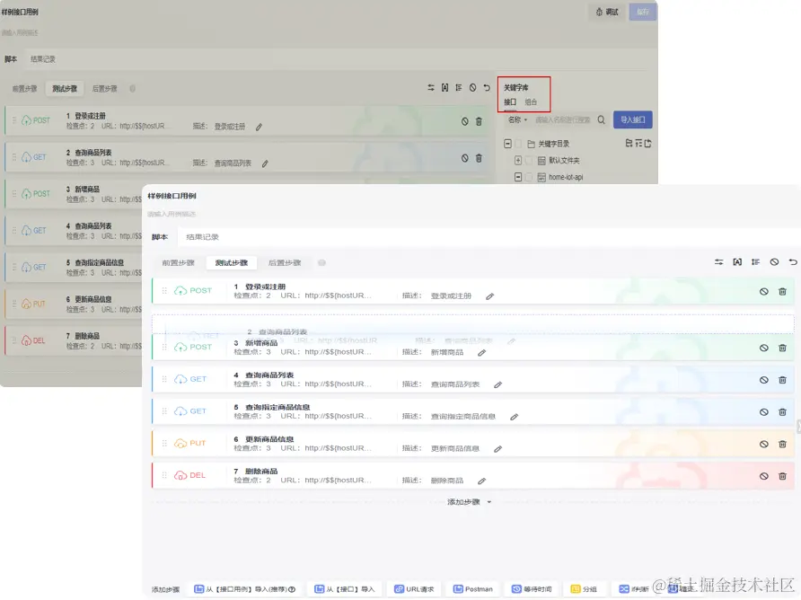Viewport: 801px width, 600px height.
Task: Click the 保存 save button in back window
Action: (643, 12)
